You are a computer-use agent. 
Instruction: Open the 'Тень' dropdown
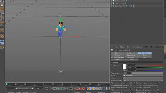[x=143, y=78]
